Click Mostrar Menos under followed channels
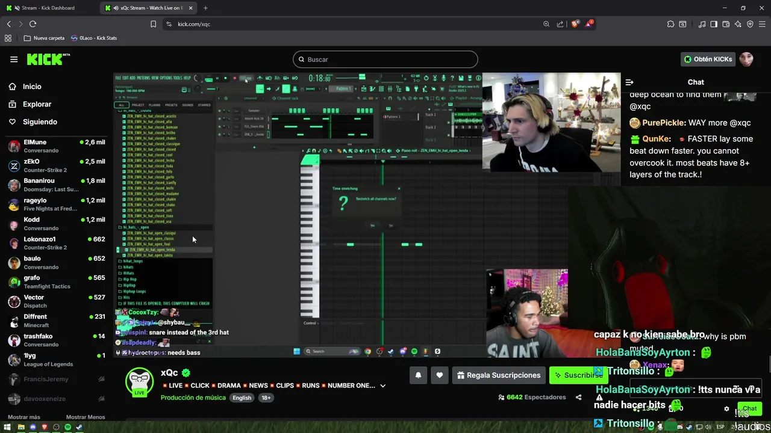The height and width of the screenshot is (433, 771). (86, 417)
